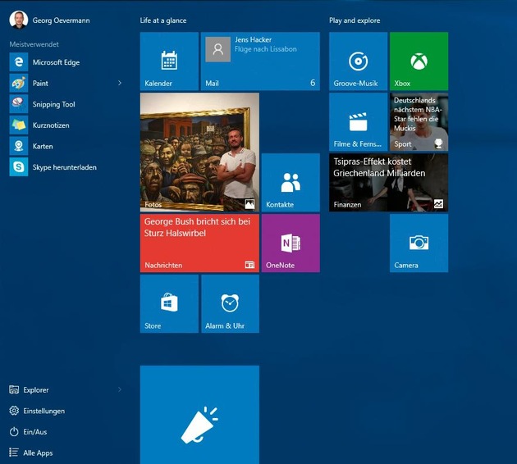
Task: Open the Alarm & Uhr tile
Action: click(230, 304)
